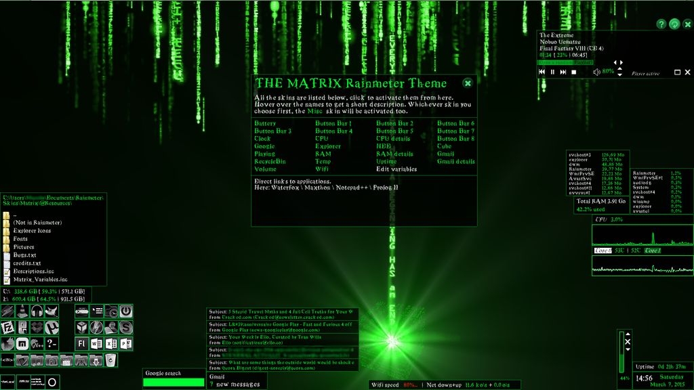Screen dimensions: 694x390
Task: Pause the playing track
Action: pos(553,72)
